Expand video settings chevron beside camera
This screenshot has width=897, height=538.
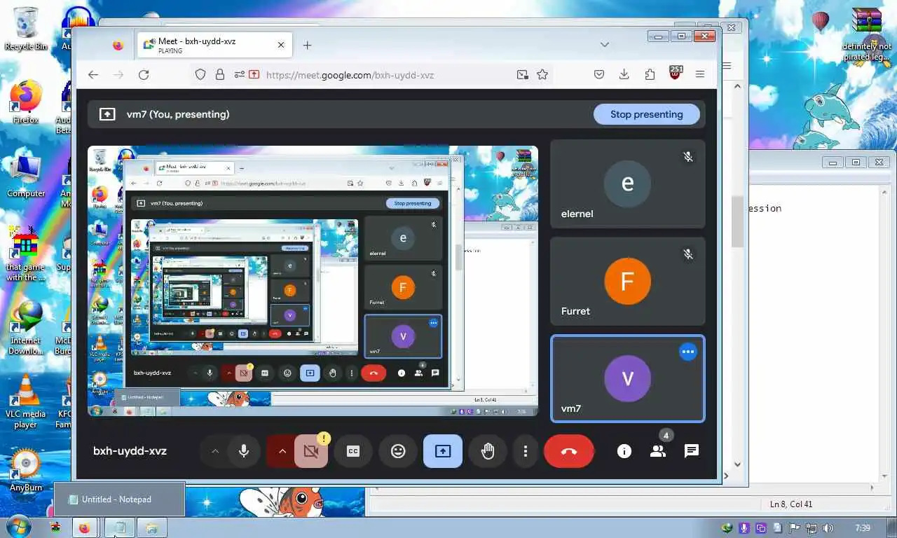pyautogui.click(x=282, y=451)
